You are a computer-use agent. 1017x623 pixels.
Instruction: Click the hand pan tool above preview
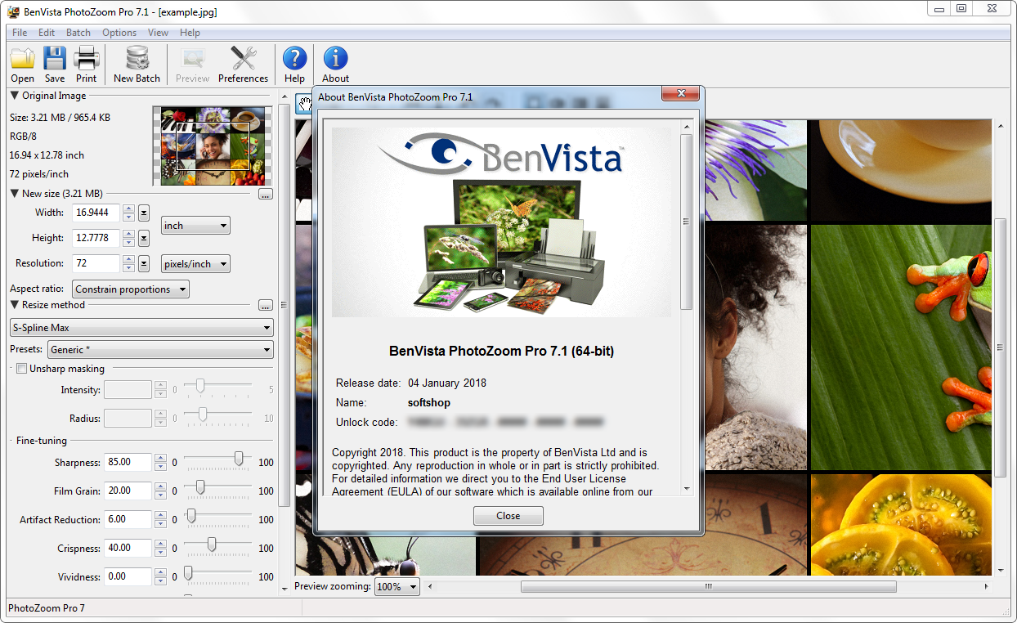(304, 103)
